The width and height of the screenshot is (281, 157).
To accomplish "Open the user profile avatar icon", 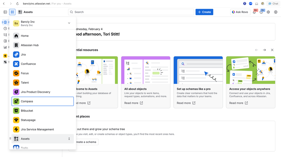I will pos(276,12).
